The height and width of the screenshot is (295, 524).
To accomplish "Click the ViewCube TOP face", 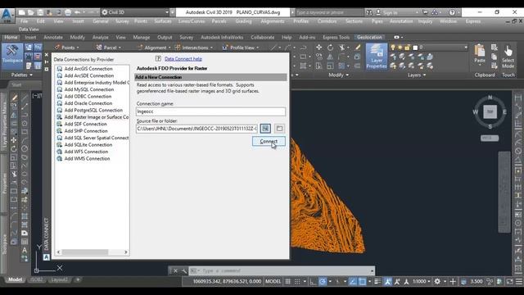I will [x=490, y=111].
